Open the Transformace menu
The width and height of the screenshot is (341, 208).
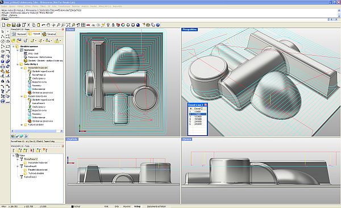[64, 6]
